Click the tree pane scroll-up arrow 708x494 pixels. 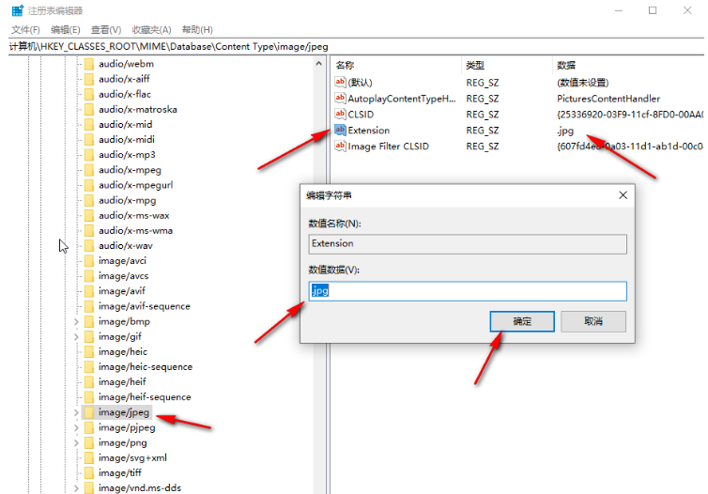pyautogui.click(x=318, y=64)
